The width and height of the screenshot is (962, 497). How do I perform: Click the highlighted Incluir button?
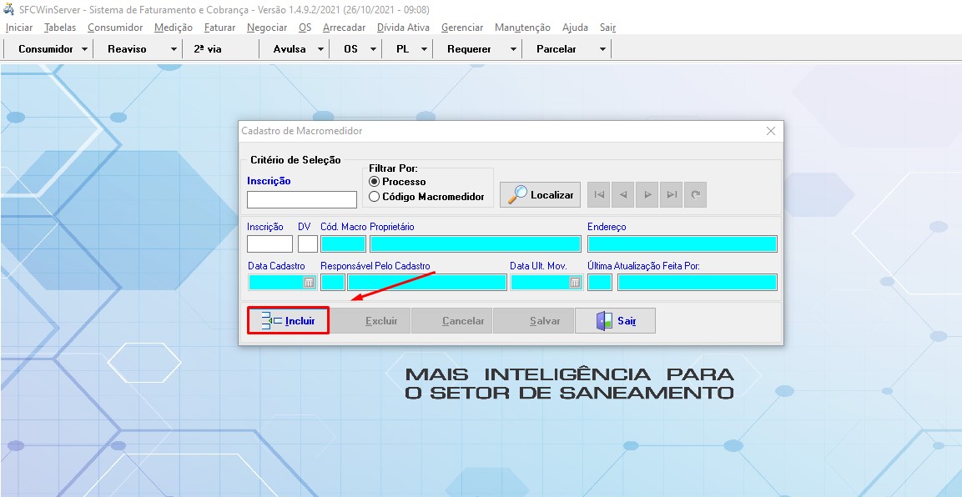[287, 320]
